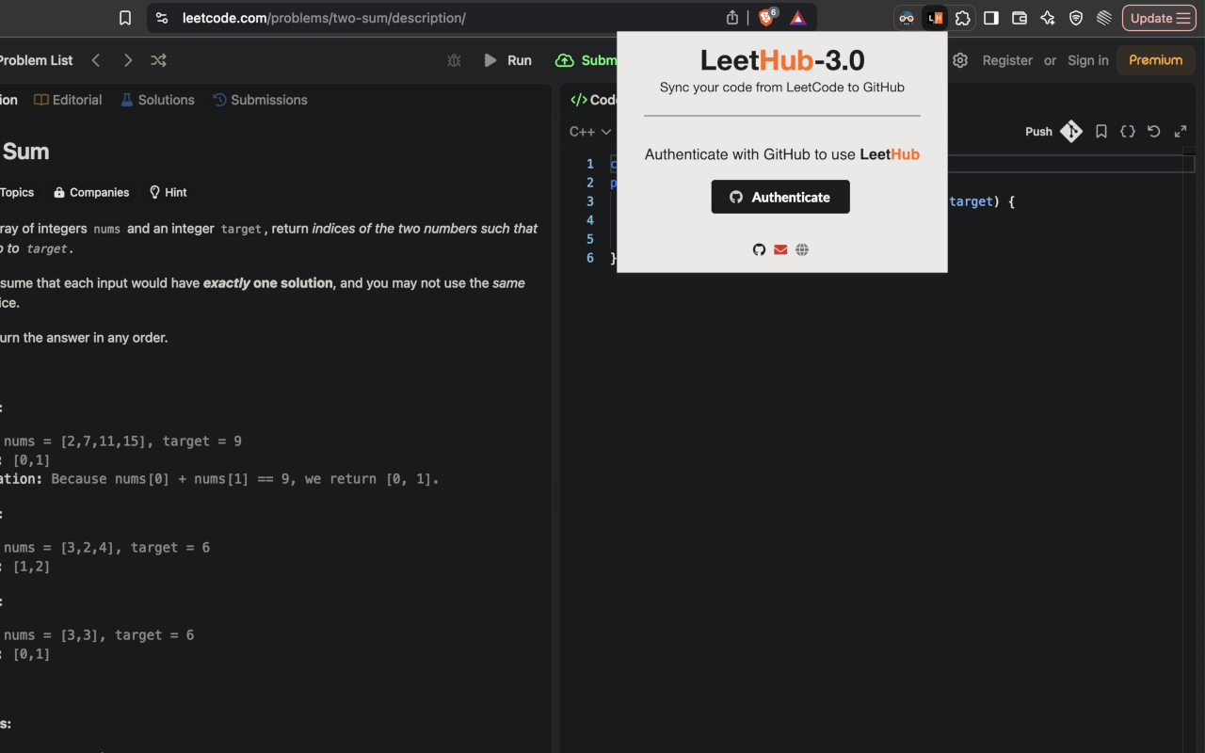Submit the solution
This screenshot has width=1205, height=753.
(x=586, y=60)
